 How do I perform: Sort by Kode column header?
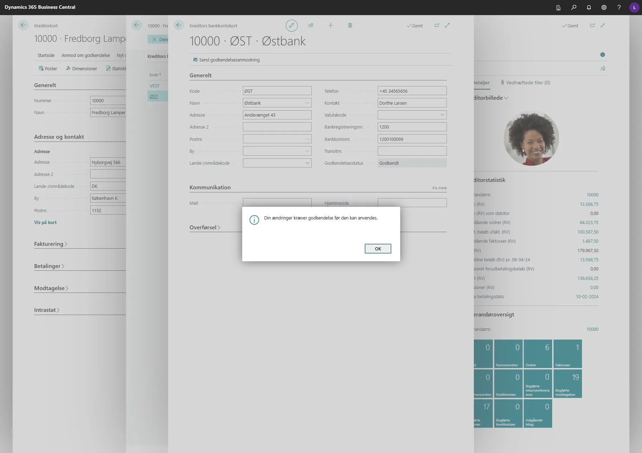155,75
